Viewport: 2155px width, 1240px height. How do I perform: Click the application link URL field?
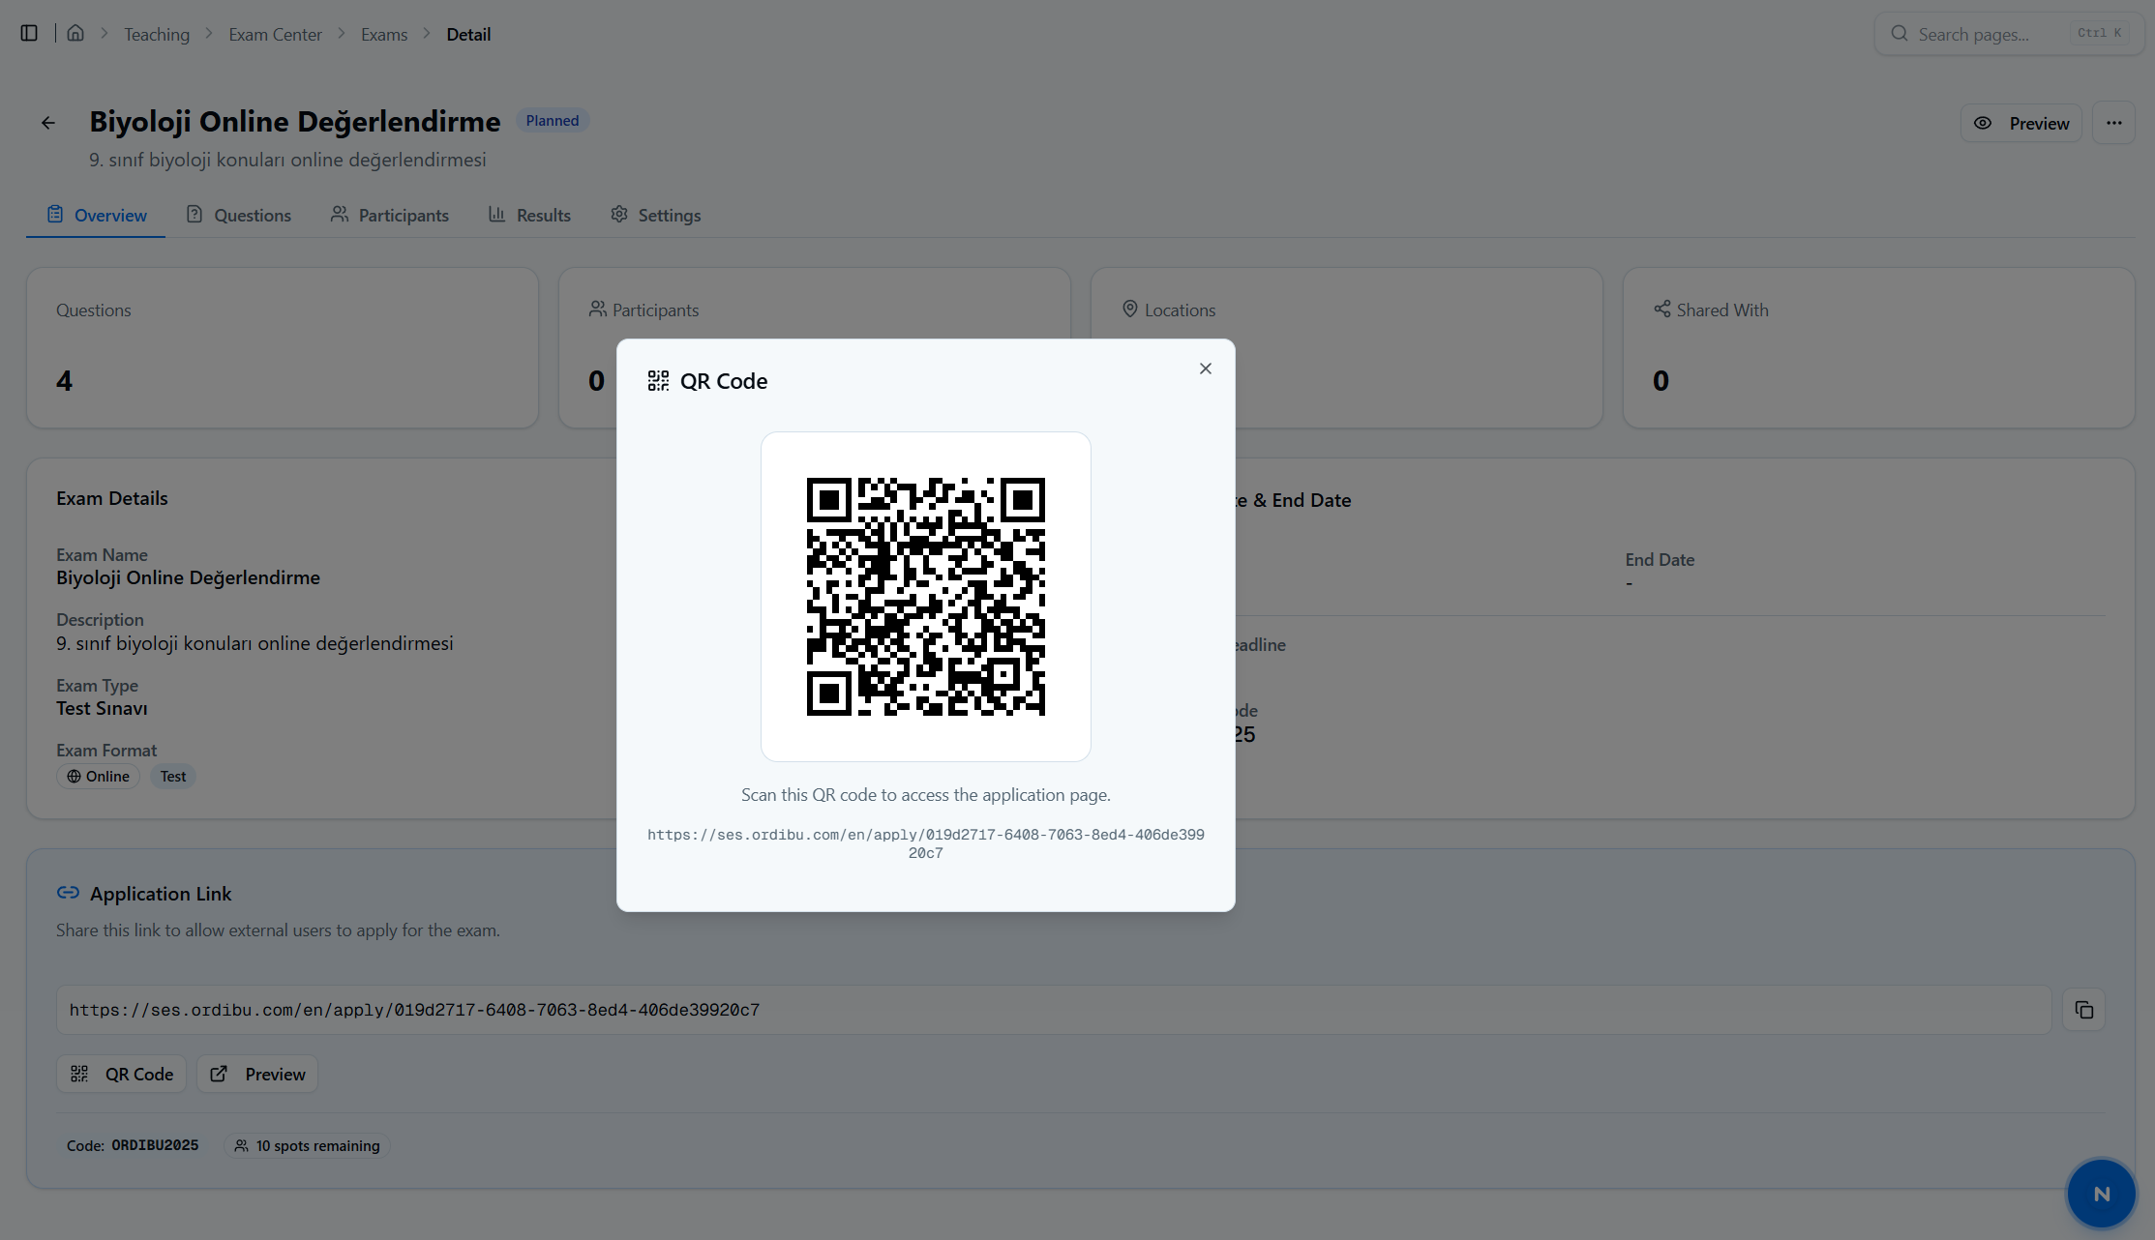(1054, 1010)
